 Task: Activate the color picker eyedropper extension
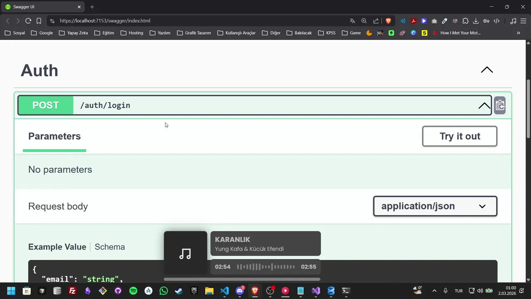pos(445,21)
